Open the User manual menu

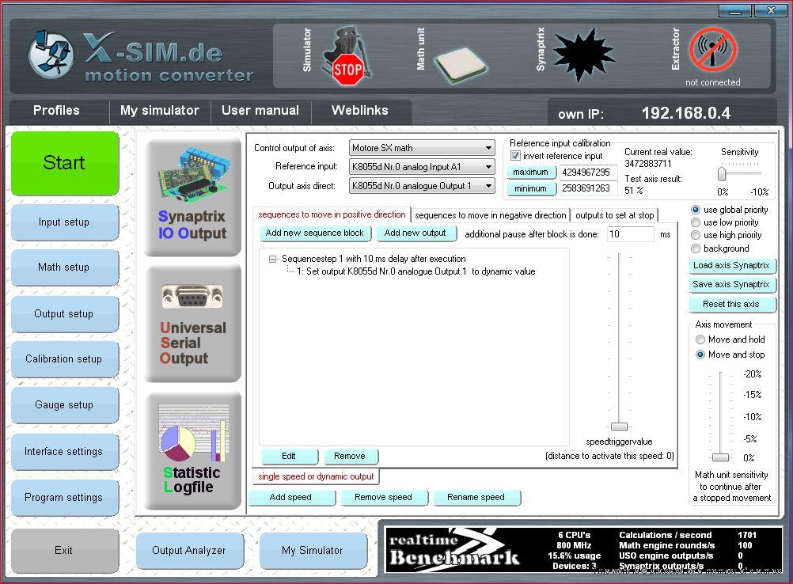click(x=260, y=110)
